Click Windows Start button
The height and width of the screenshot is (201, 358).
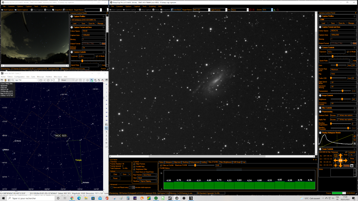coord(3,198)
